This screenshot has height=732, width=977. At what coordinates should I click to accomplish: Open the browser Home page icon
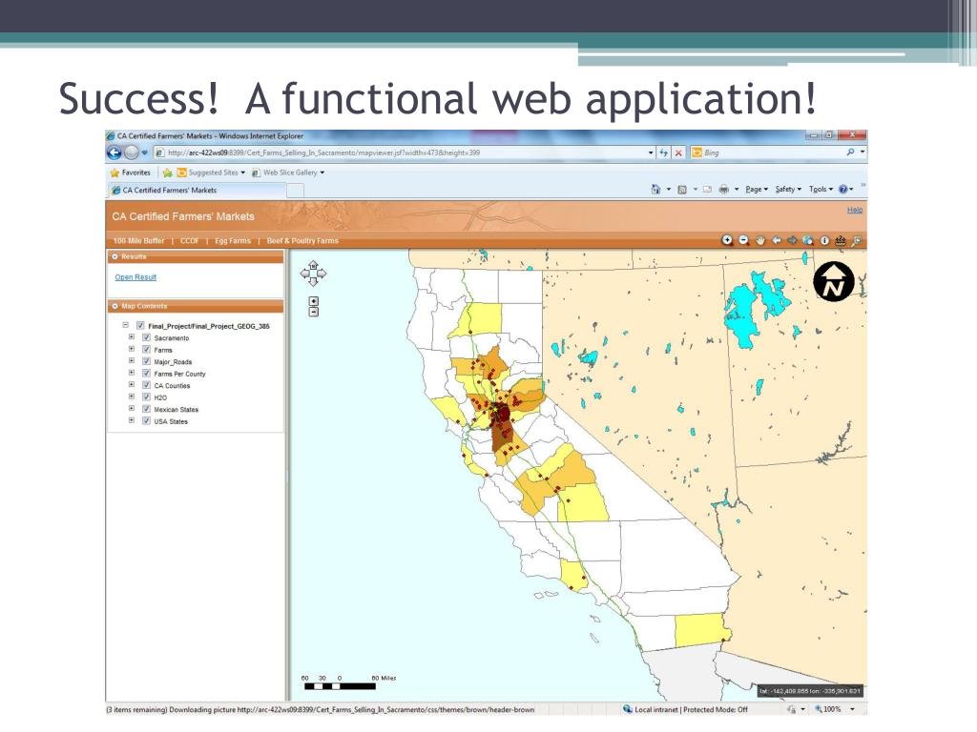click(x=655, y=190)
